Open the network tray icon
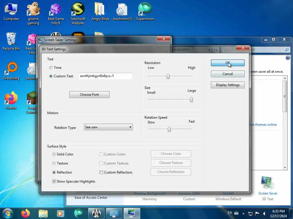 pos(250,213)
